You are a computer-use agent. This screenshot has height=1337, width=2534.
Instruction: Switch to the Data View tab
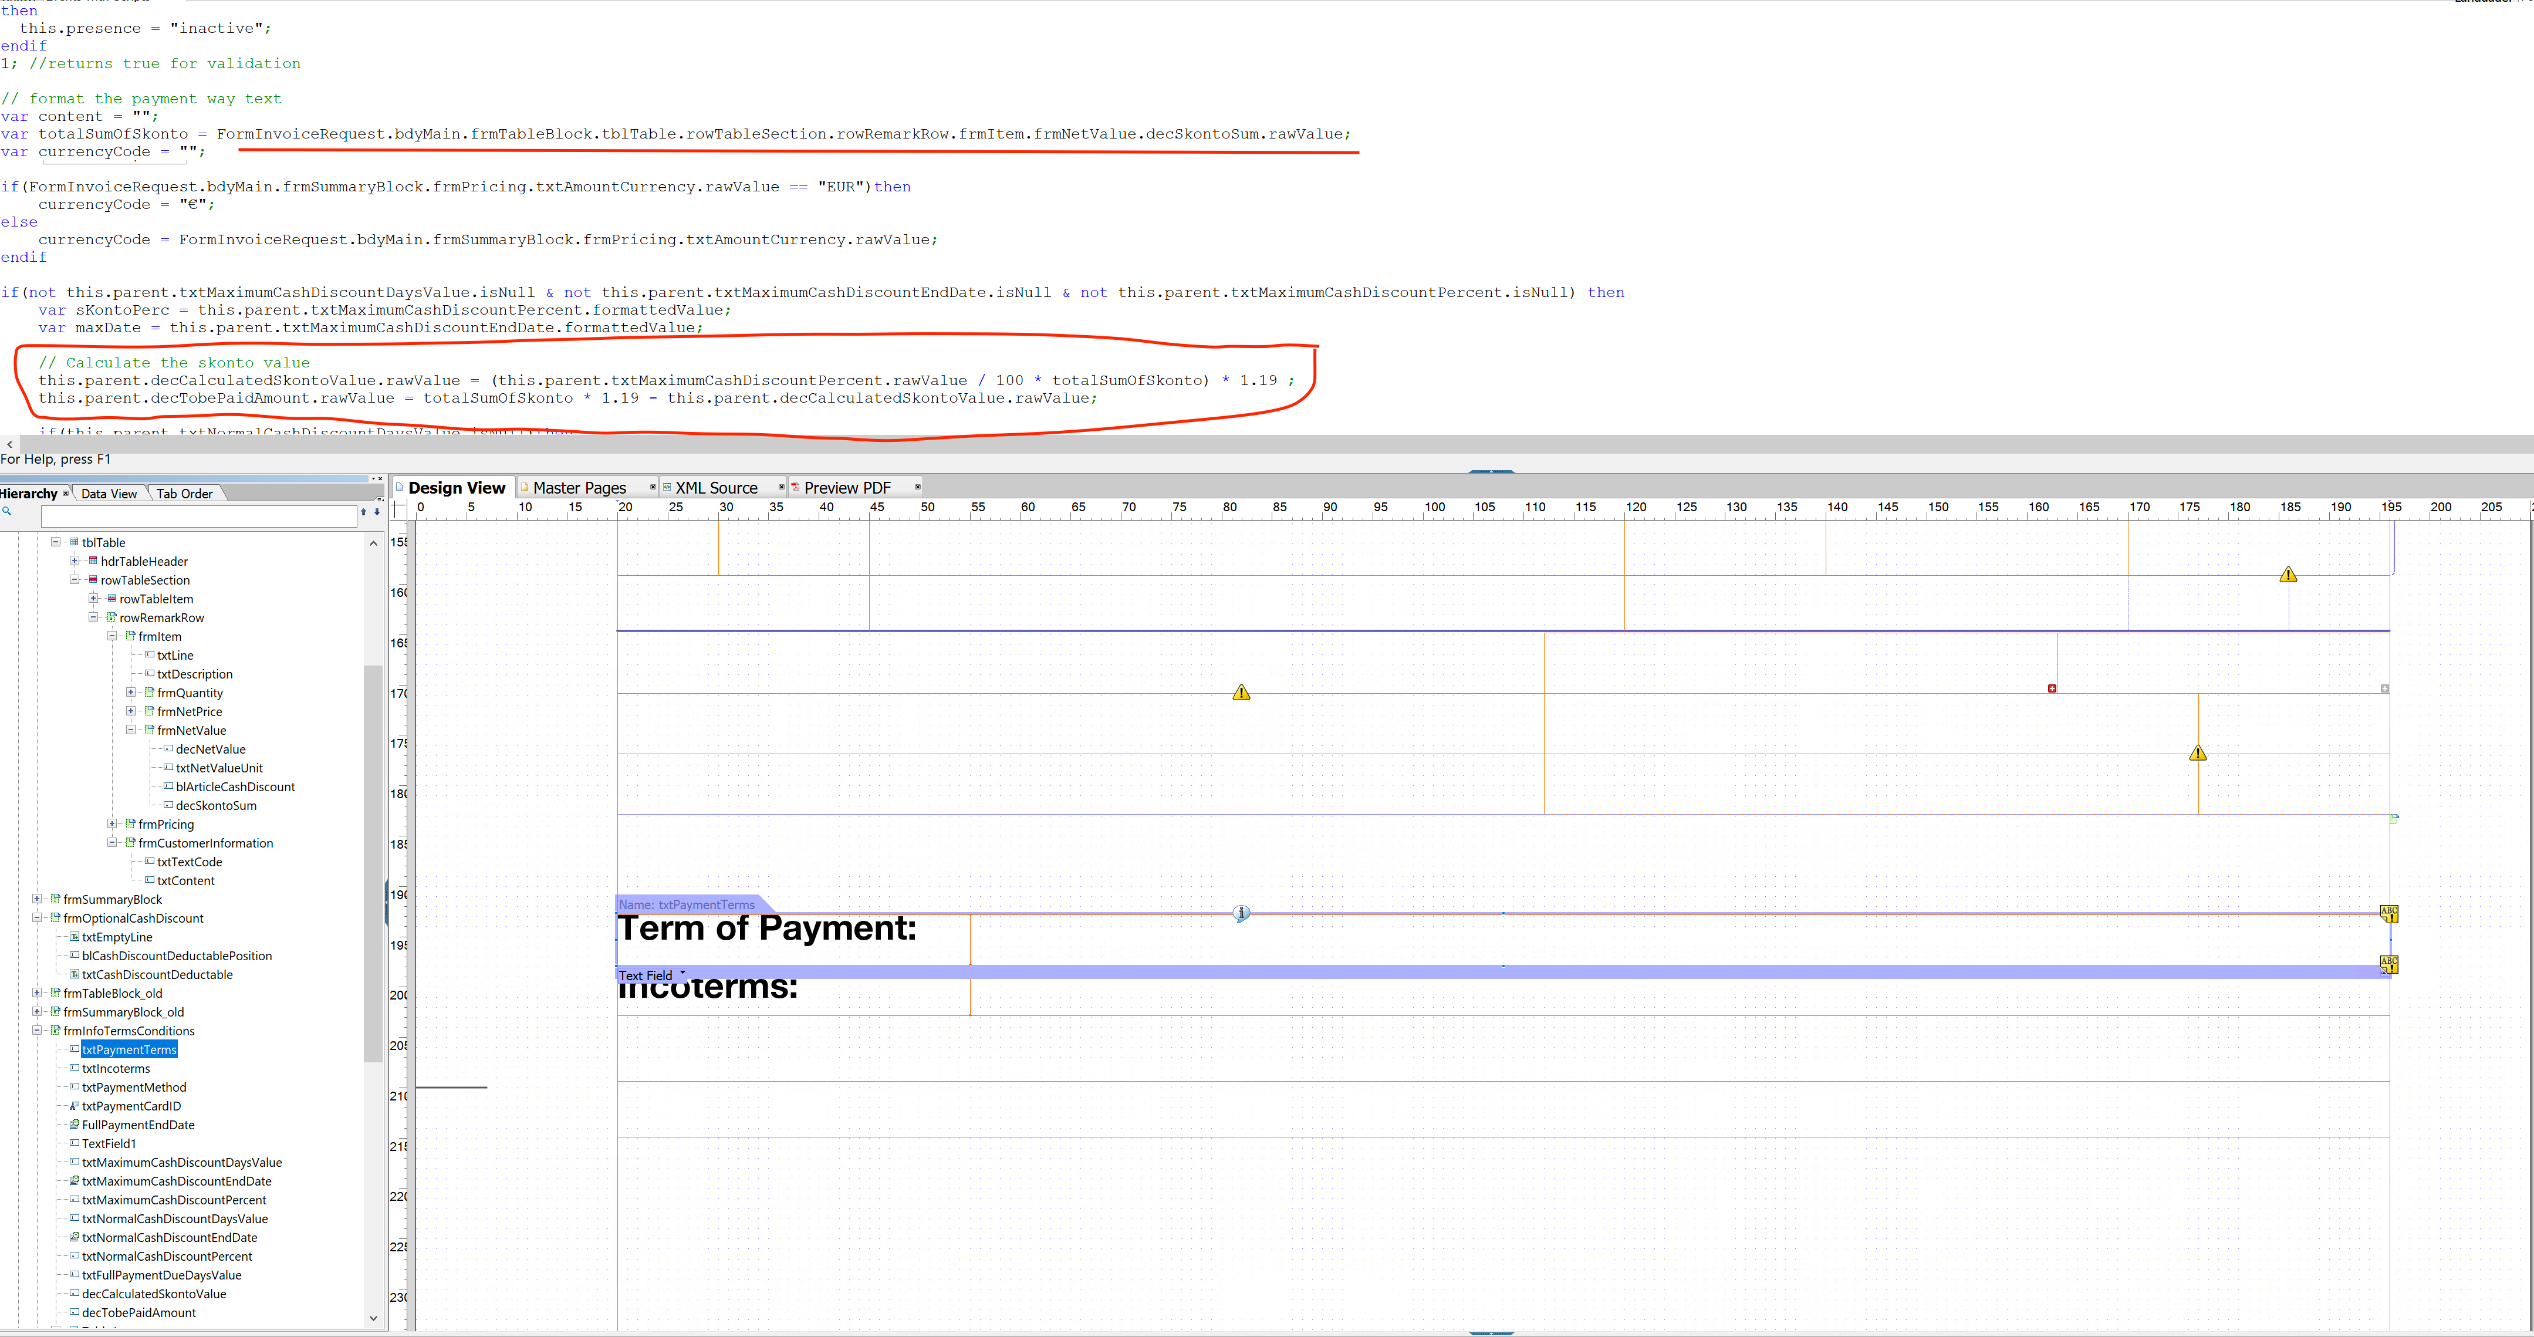click(109, 494)
